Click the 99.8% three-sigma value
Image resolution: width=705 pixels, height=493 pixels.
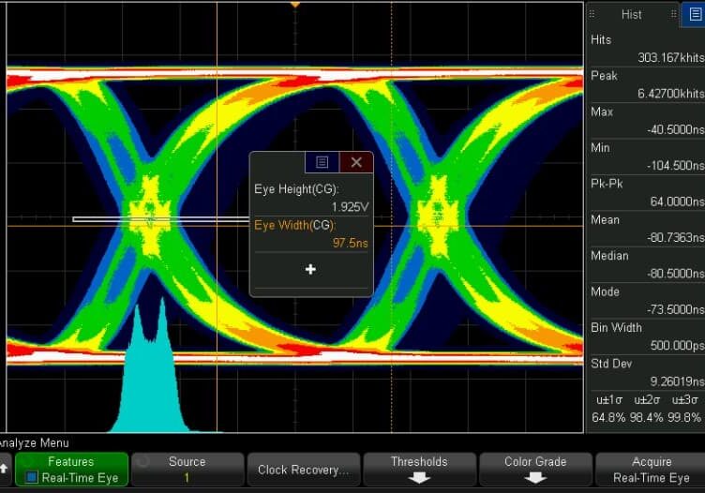pos(684,417)
